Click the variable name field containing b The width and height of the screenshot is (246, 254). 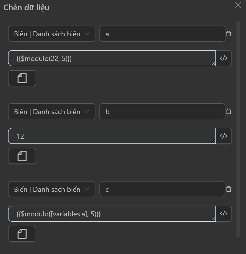click(x=162, y=112)
